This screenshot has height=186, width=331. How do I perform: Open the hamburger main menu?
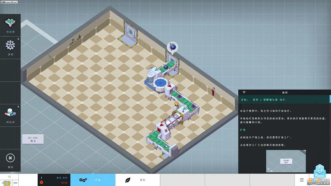click(302, 180)
